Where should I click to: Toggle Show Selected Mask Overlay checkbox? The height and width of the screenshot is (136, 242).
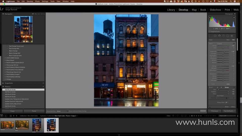point(68,111)
